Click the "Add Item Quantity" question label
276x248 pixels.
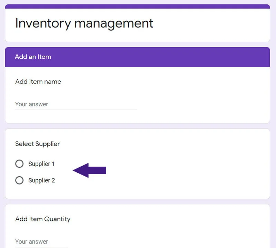43,219
